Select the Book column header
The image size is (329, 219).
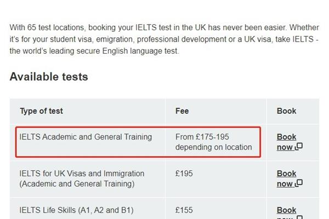pos(286,111)
